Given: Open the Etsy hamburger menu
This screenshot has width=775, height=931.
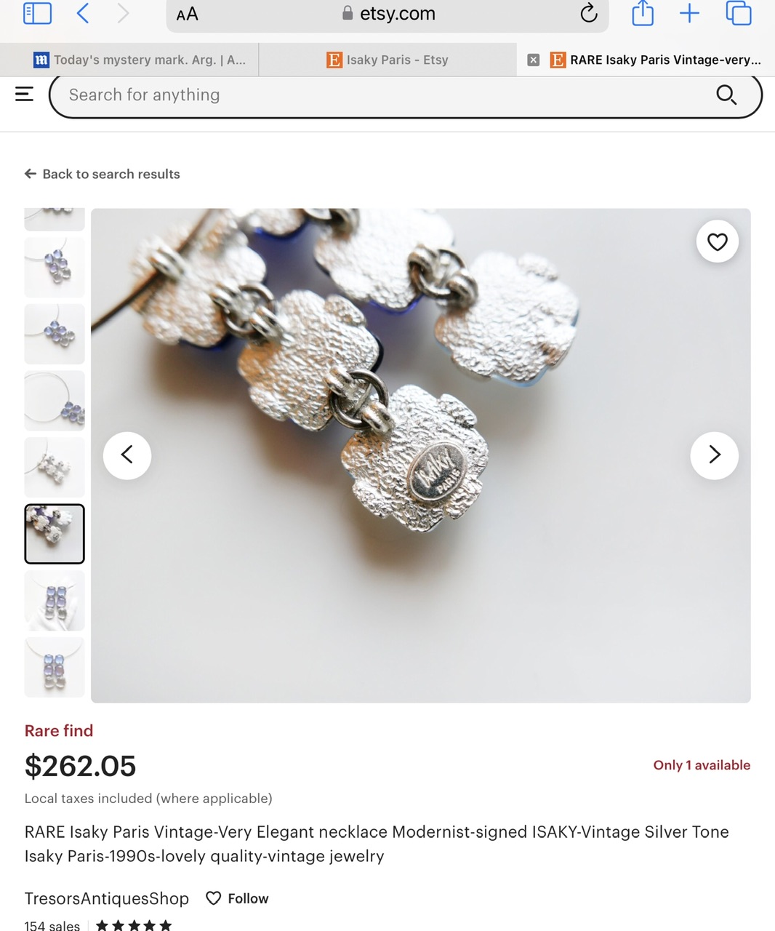Looking at the screenshot, I should [x=24, y=94].
